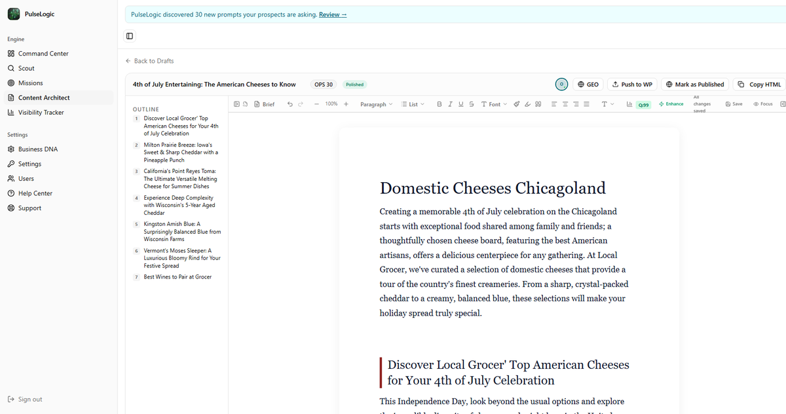
Task: Push the article to WP
Action: pos(632,85)
